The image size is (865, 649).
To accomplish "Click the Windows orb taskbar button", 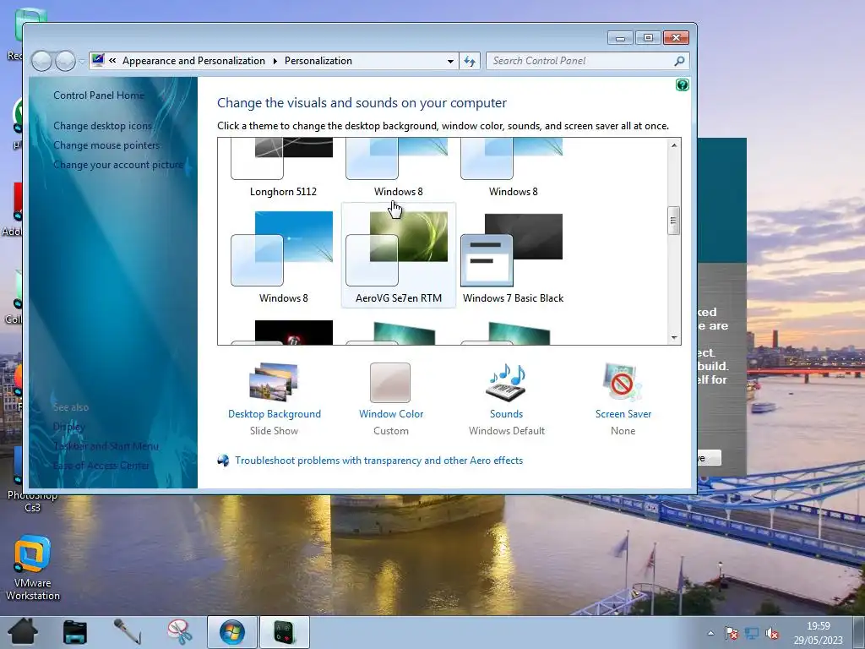I will coord(231,632).
